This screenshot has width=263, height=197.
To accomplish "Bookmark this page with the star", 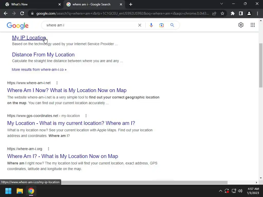I will pos(222,13).
